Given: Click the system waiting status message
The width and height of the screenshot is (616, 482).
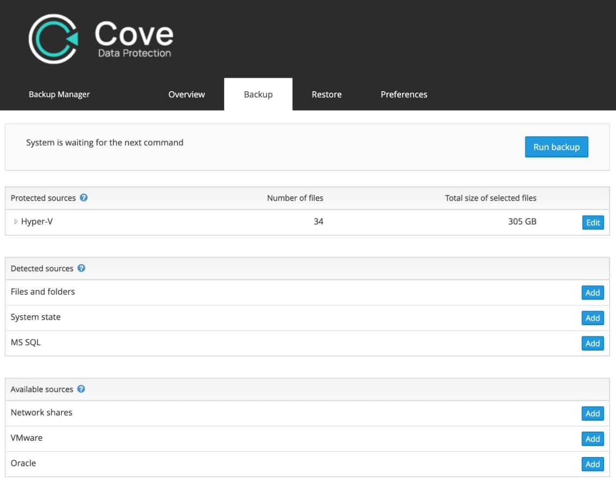Looking at the screenshot, I should pyautogui.click(x=105, y=142).
